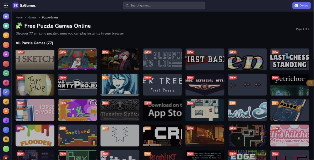The width and height of the screenshot is (314, 160).
Task: Select the orange-red Z sidebar category icon
Action: coord(6,45)
